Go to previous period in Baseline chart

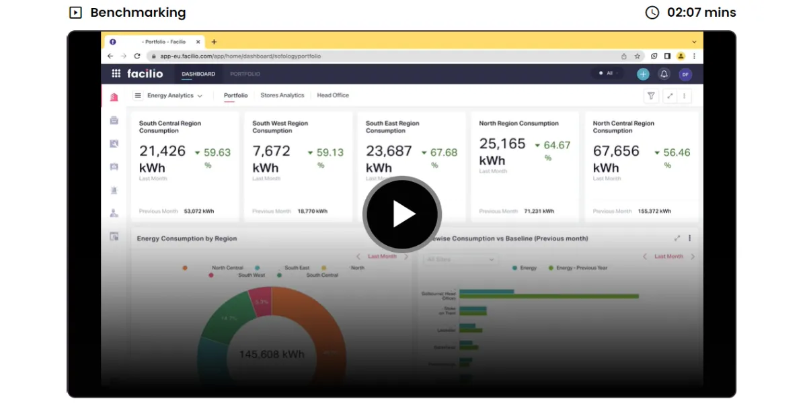click(645, 256)
